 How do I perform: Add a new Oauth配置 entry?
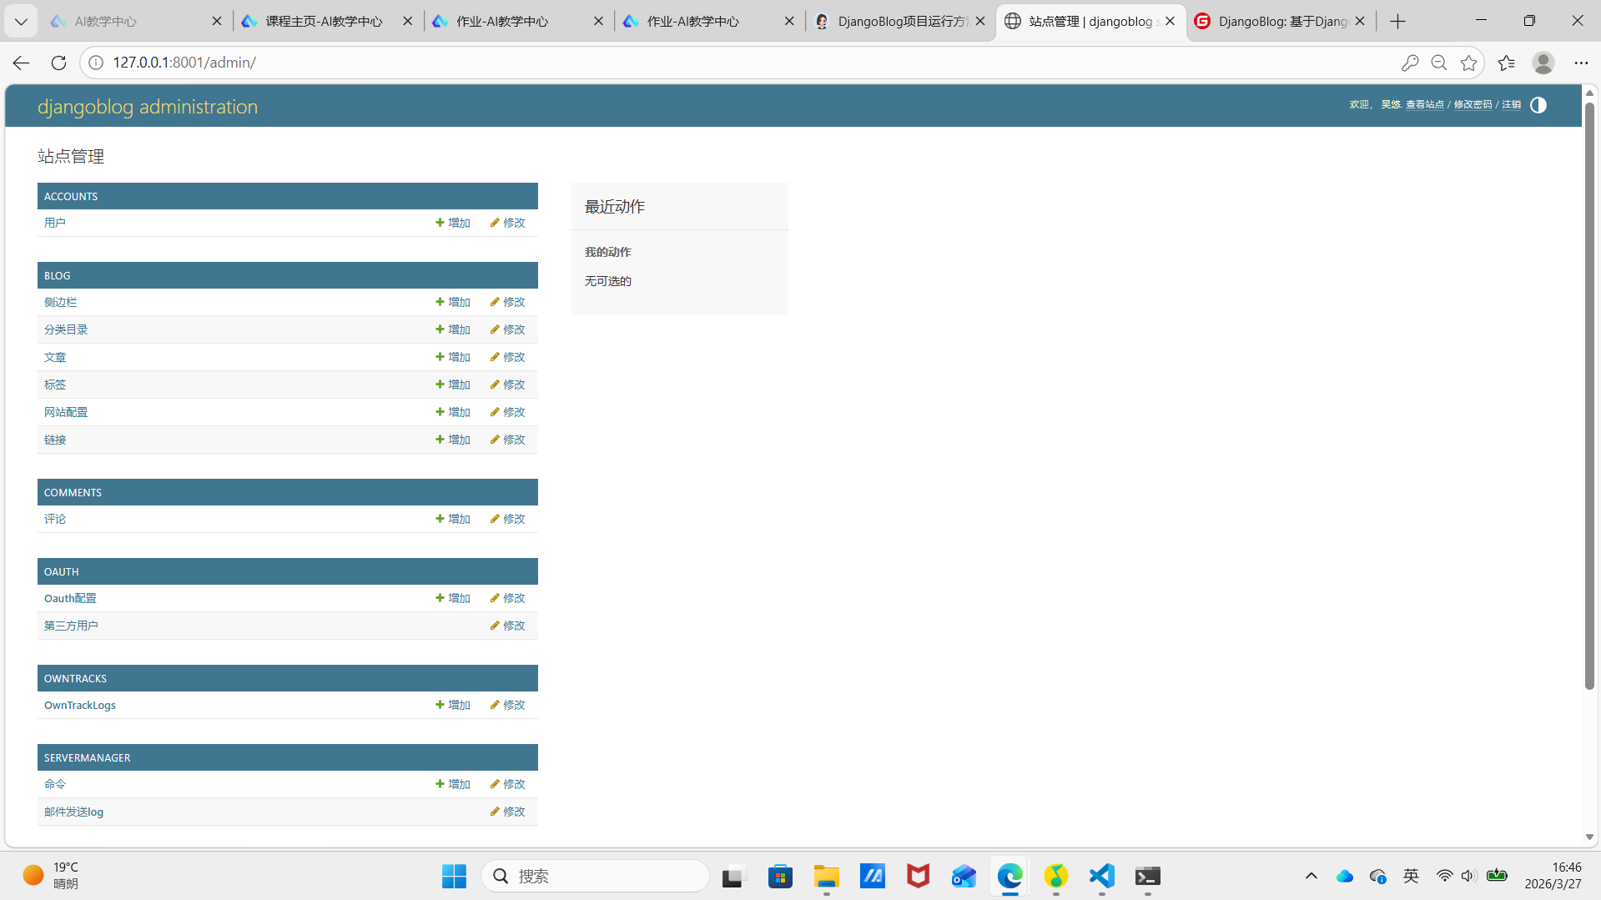(453, 598)
